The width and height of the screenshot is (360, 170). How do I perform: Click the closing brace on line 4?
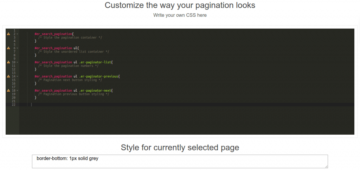point(36,41)
